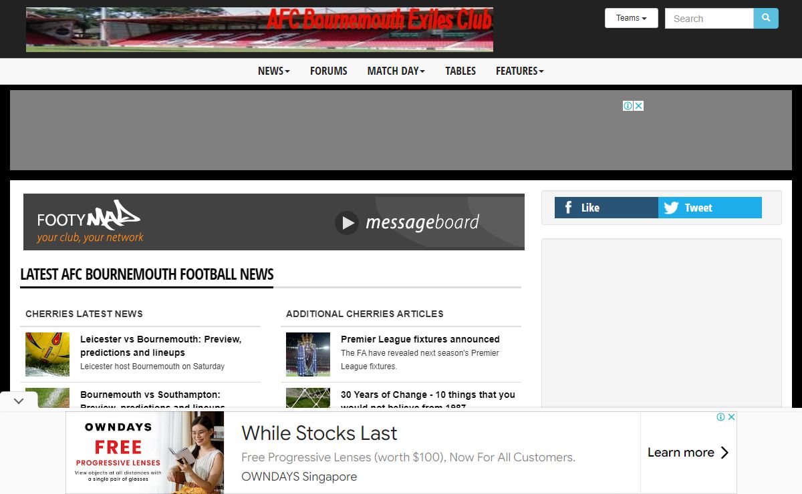
Task: Click 'OWNDAYS Singapore' ad text
Action: [x=299, y=477]
